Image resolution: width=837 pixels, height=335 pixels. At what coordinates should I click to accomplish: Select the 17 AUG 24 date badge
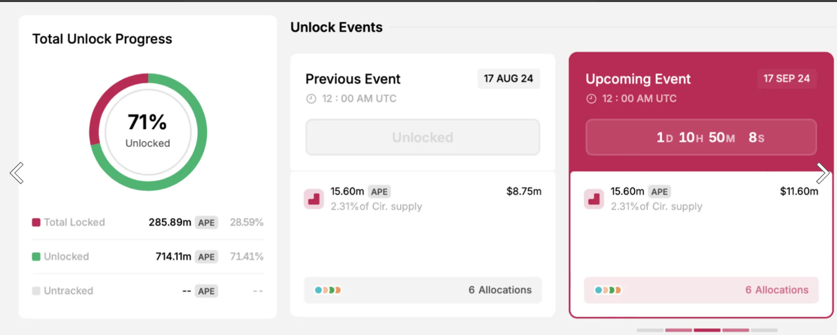coord(509,78)
